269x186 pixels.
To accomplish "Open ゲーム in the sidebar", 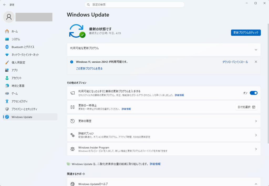I will pos(30,93).
